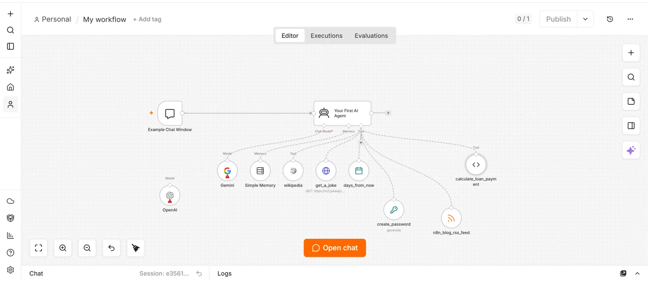This screenshot has height=281, width=648.
Task: Open the three-dot more options menu
Action: pos(630,19)
